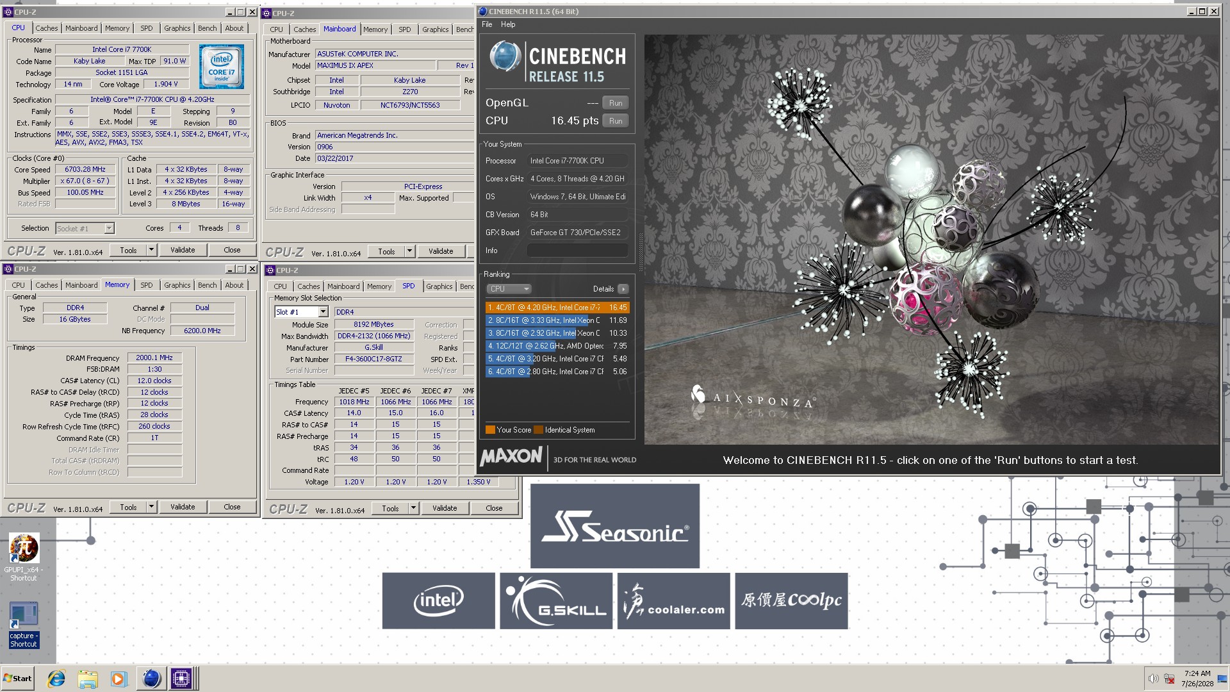Click Close button in SPD window
Screen dimensions: 1230x692
point(494,508)
